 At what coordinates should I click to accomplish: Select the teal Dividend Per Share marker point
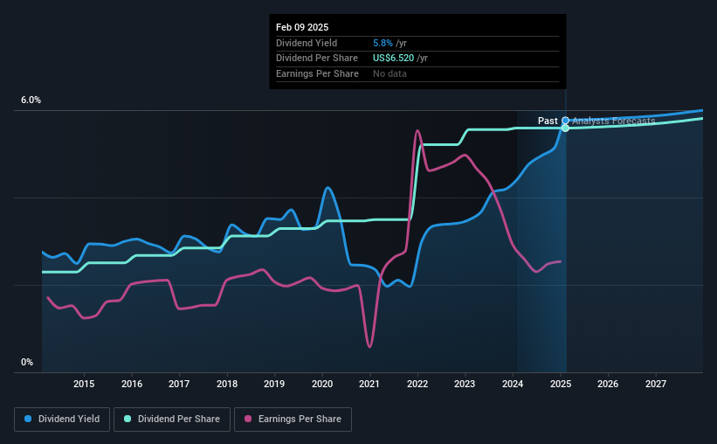pyautogui.click(x=565, y=128)
